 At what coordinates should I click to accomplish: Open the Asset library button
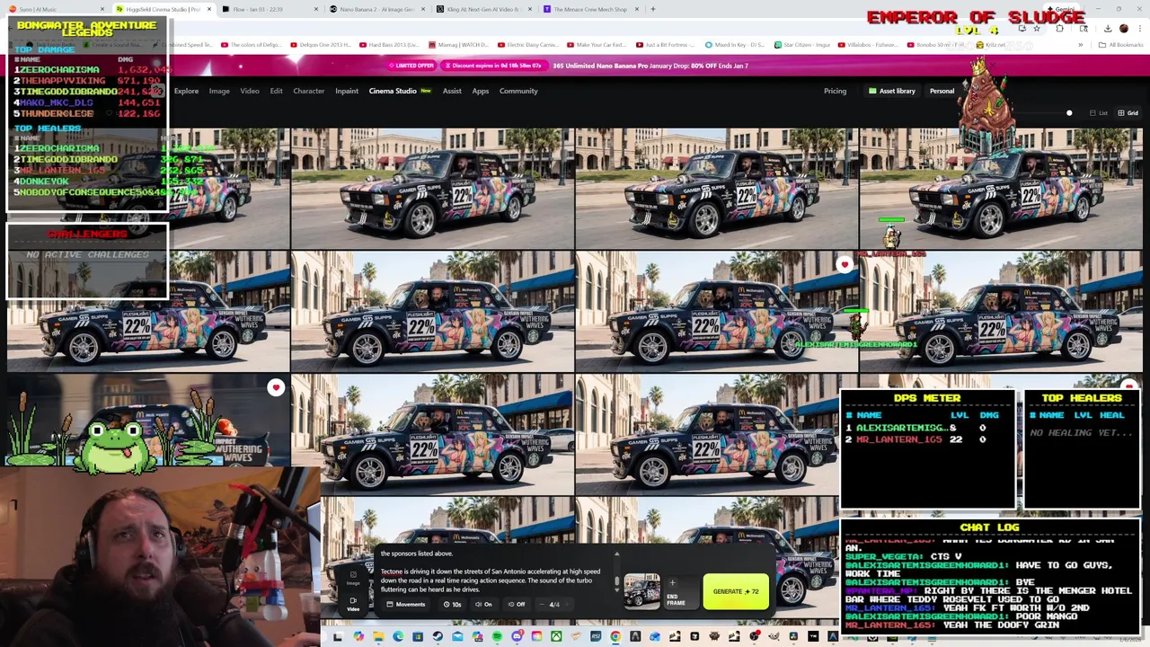coord(891,91)
